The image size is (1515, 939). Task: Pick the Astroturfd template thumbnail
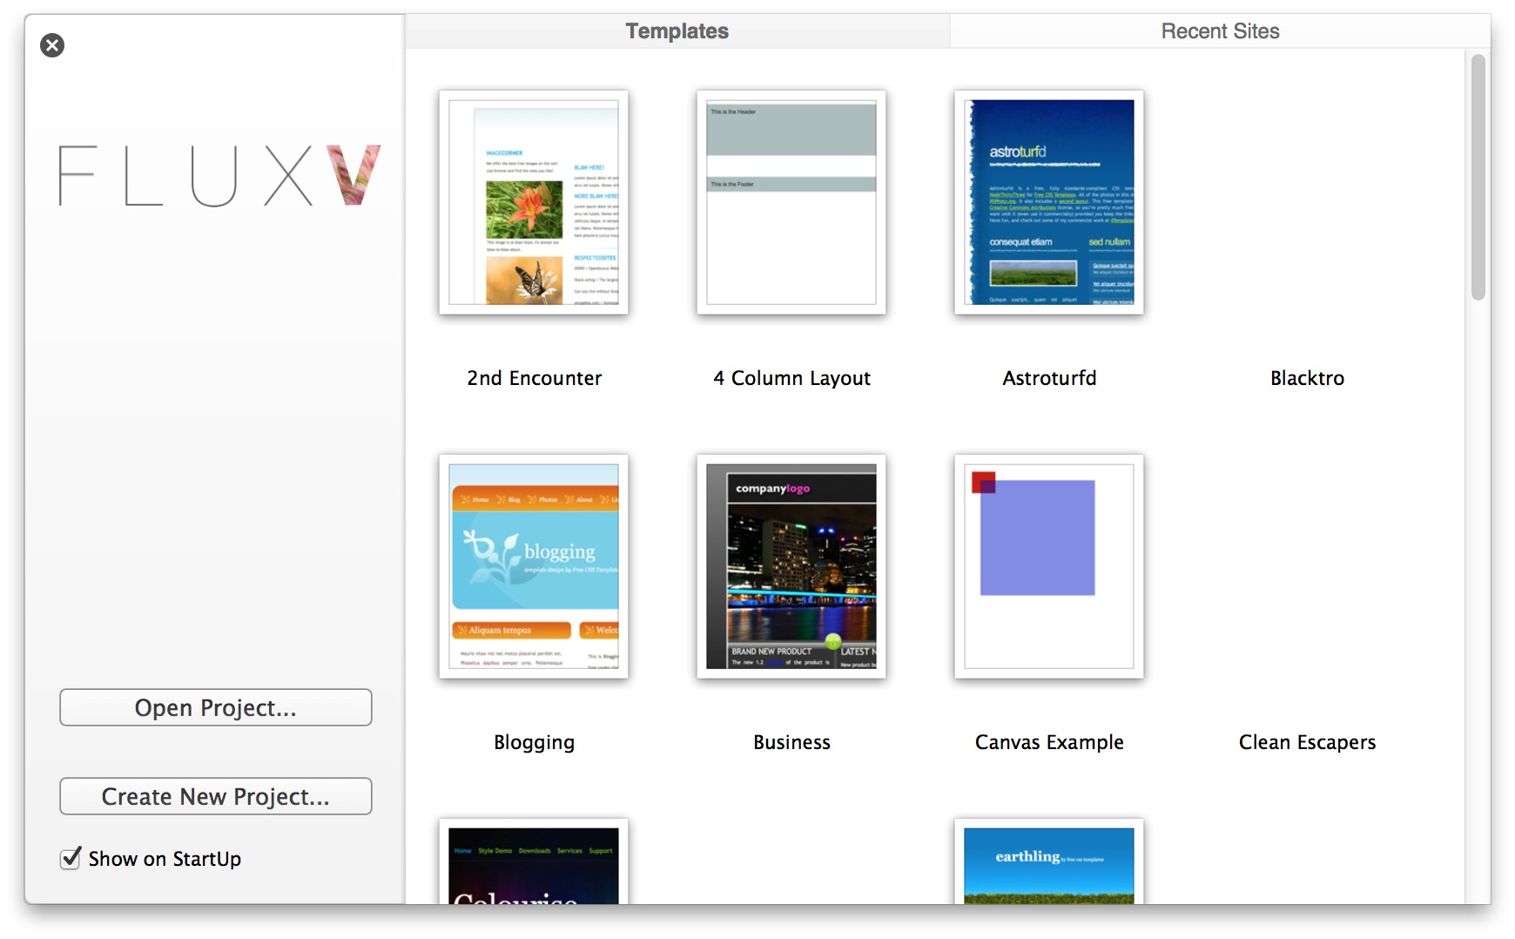1048,202
